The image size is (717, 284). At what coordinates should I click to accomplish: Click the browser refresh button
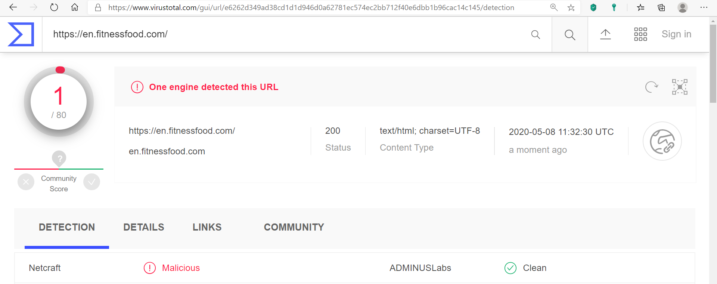(54, 7)
